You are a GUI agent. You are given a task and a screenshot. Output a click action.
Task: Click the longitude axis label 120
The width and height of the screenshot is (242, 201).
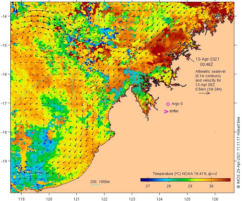coord(49,199)
